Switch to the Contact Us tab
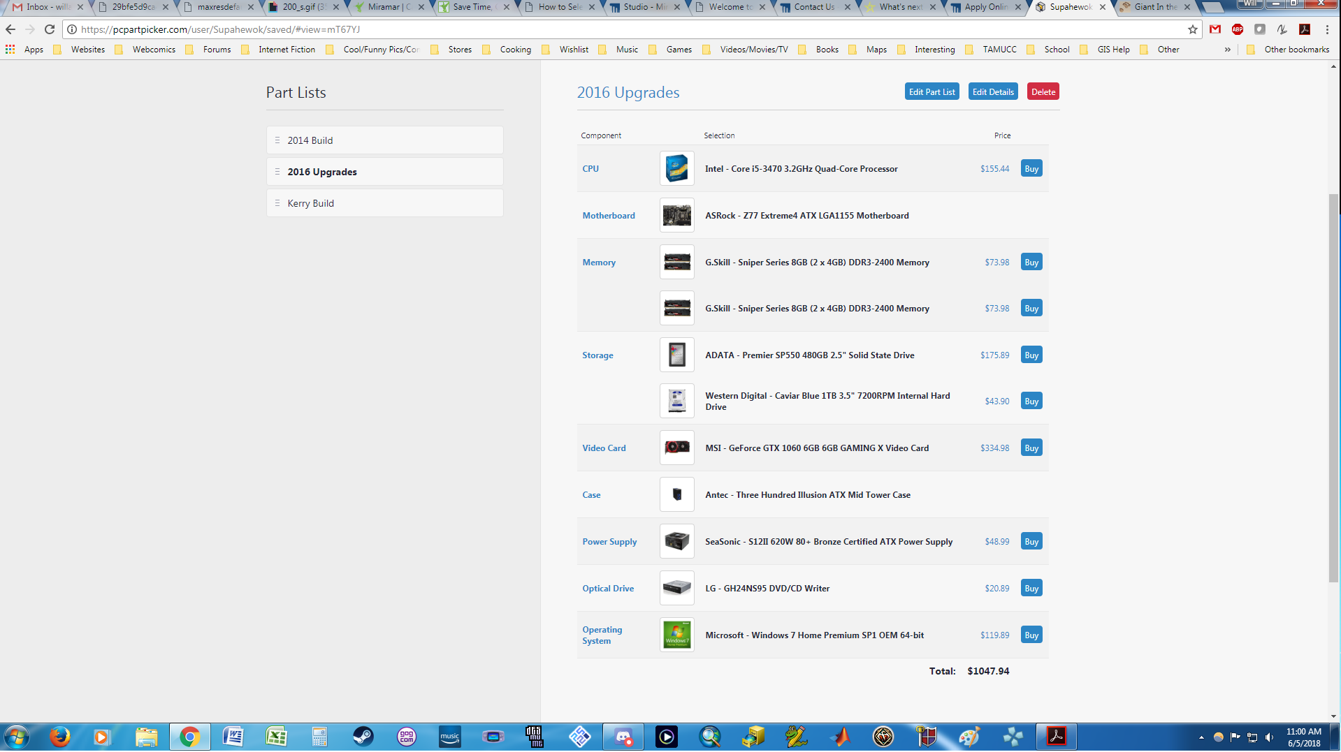The width and height of the screenshot is (1341, 752). tap(815, 7)
